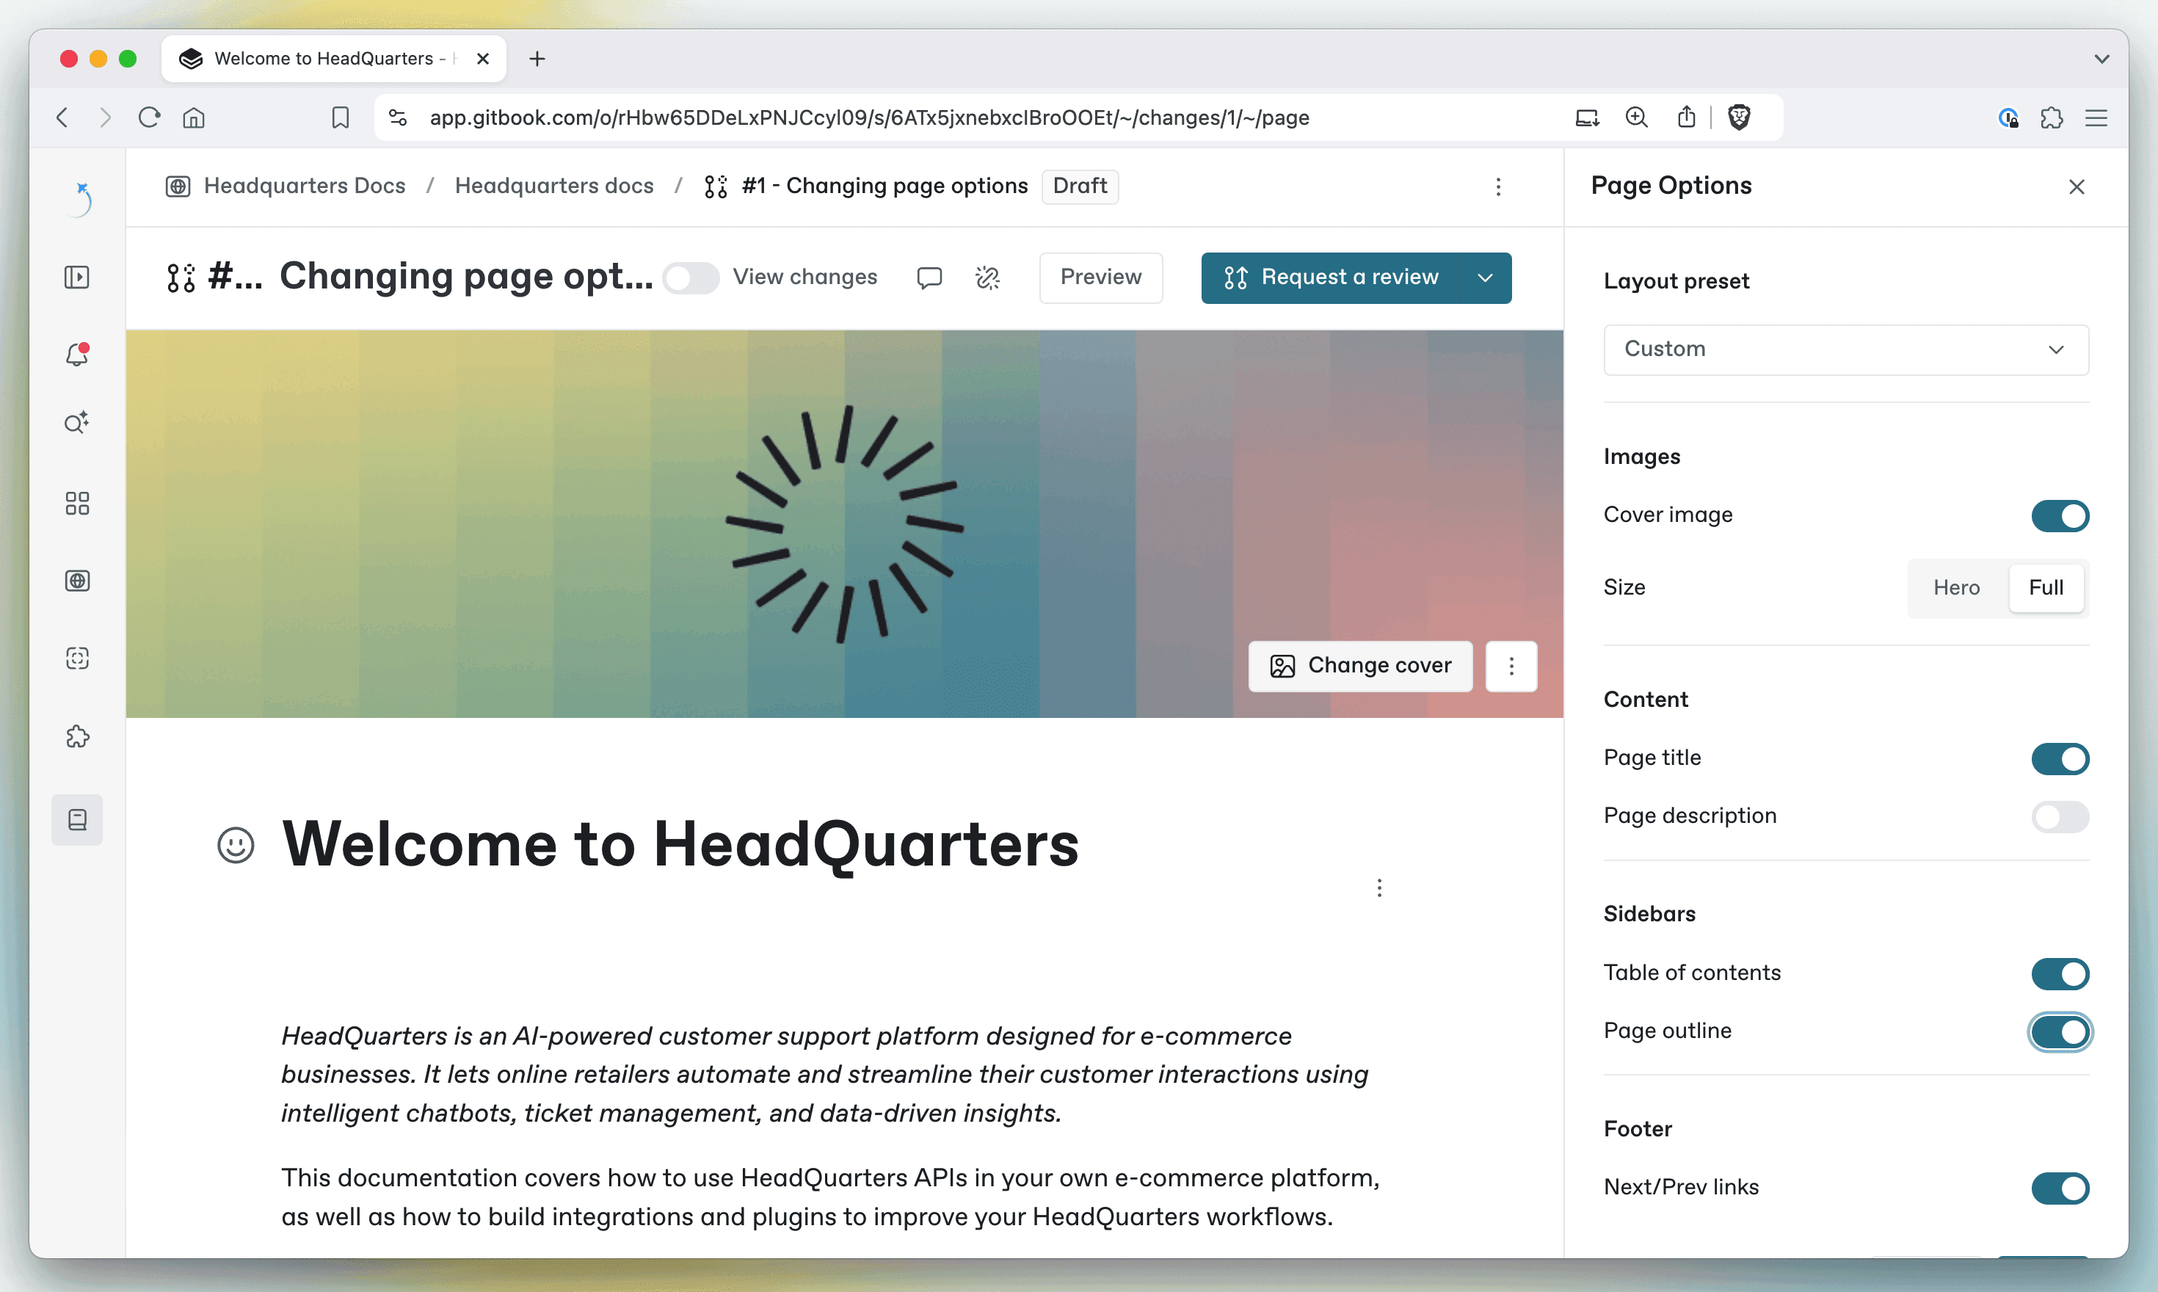Screen dimensions: 2158x1292
Task: Disable the Page title toggle
Action: [2060, 758]
